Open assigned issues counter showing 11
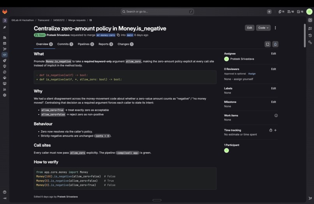The height and width of the screenshot is (204, 314). (281, 12)
